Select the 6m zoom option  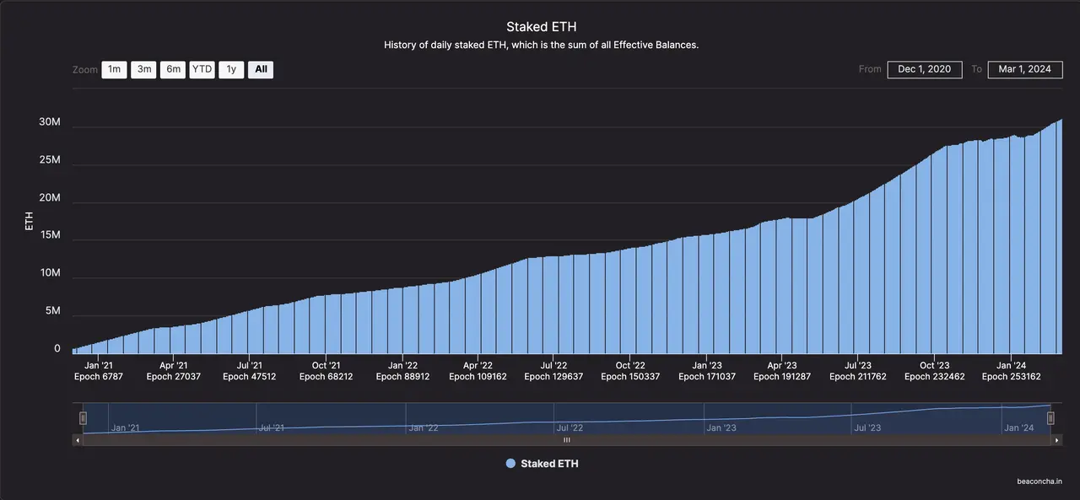click(x=173, y=69)
